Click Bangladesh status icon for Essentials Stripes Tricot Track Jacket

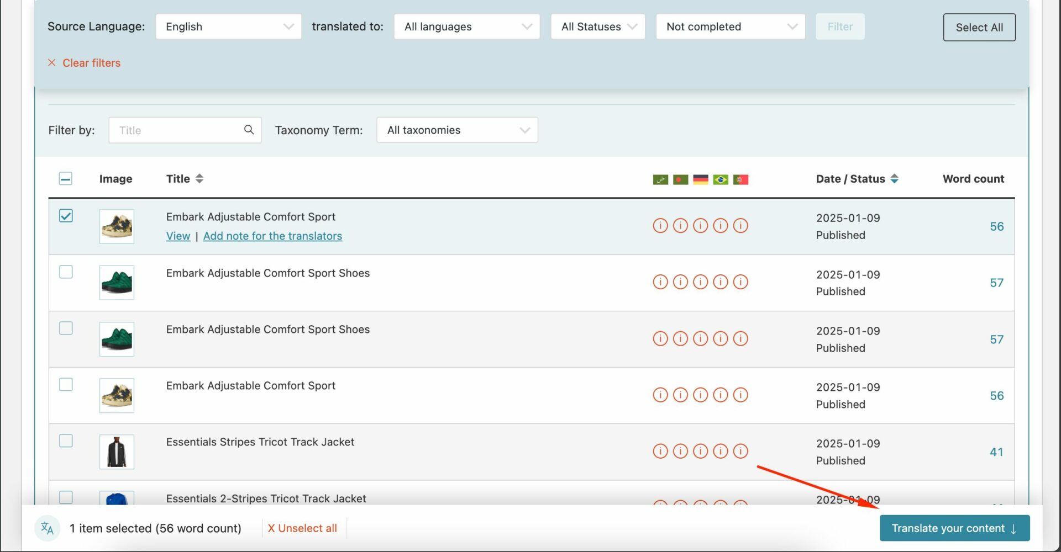pyautogui.click(x=680, y=451)
